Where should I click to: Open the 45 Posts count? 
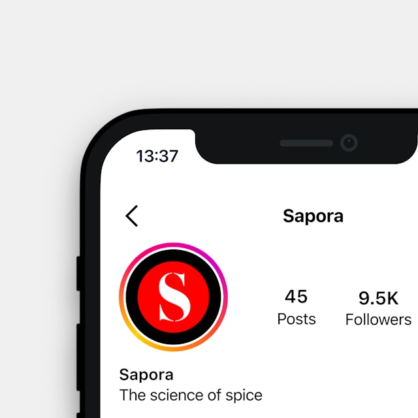click(297, 307)
